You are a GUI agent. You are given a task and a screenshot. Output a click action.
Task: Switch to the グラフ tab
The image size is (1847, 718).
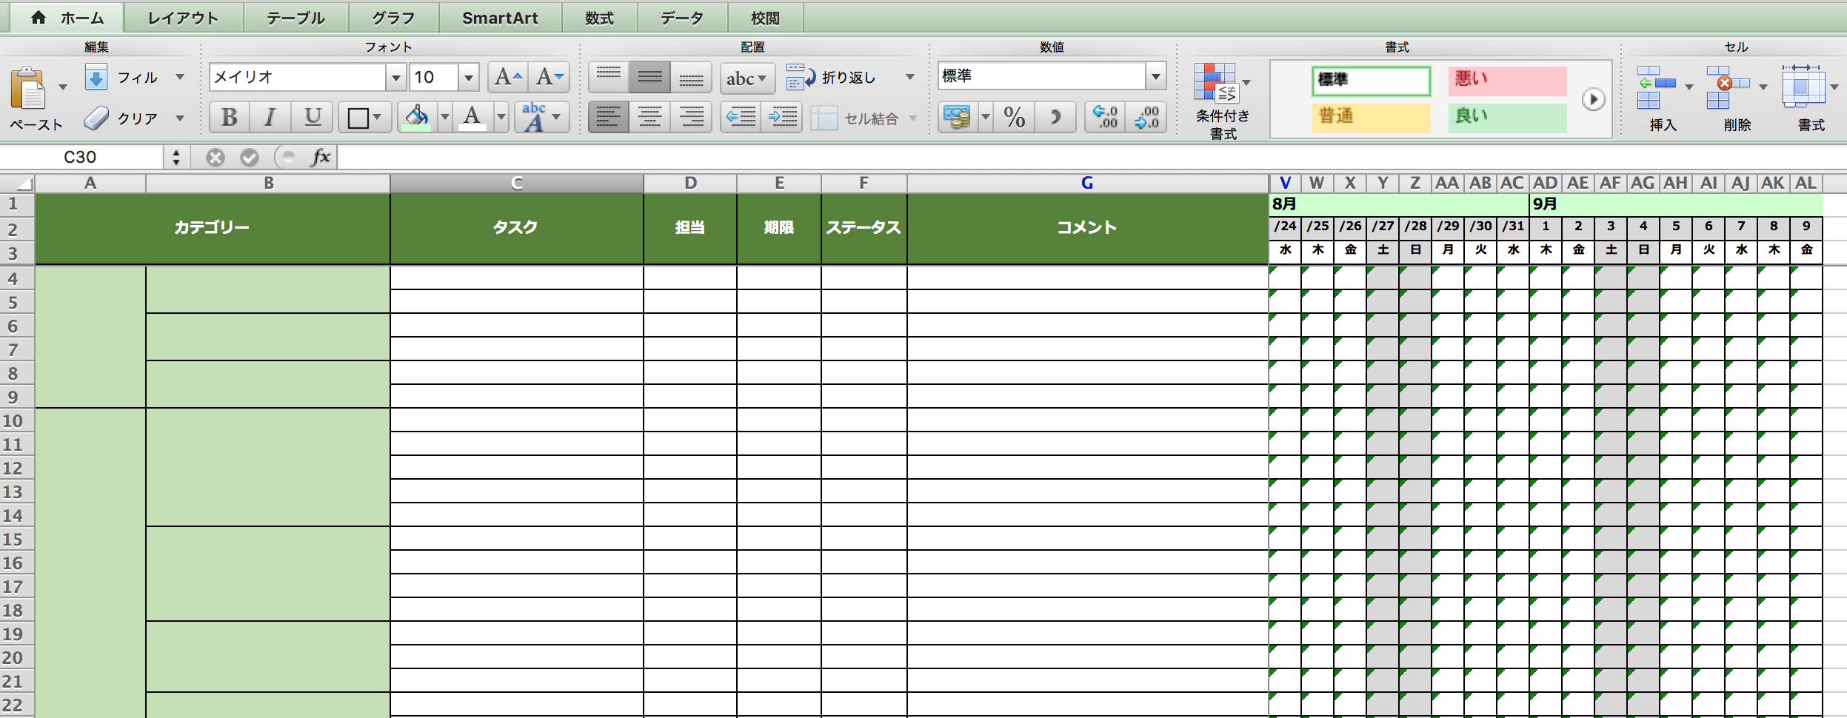pos(393,18)
